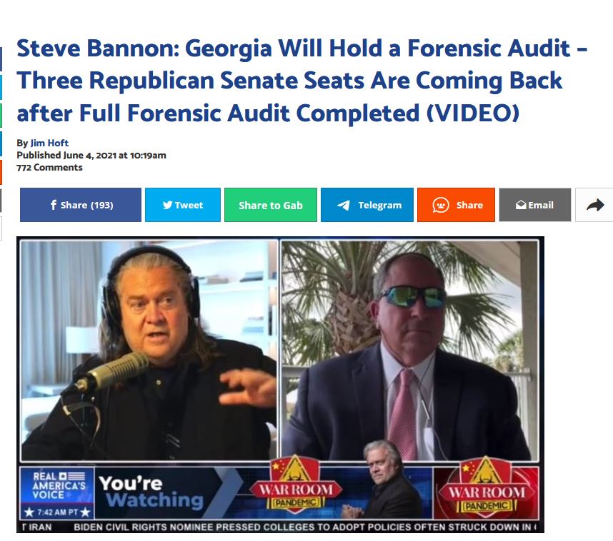Viewport: 613px width, 541px height.
Task: Click the Tweet button label
Action: pyautogui.click(x=189, y=205)
